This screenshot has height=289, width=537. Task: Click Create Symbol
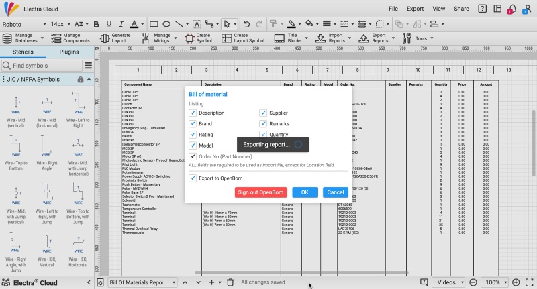point(198,38)
